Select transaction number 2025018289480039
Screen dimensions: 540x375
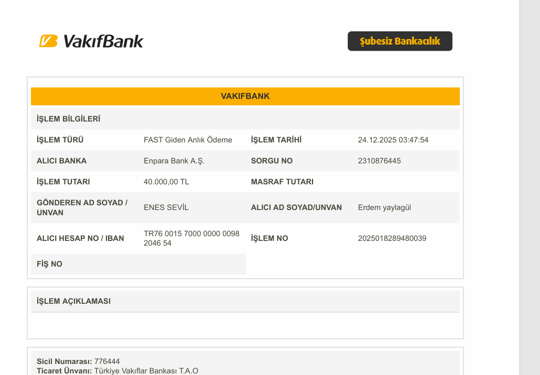392,238
